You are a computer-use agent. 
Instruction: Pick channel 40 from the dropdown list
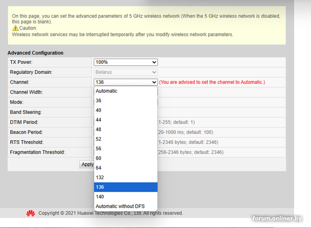(125, 110)
